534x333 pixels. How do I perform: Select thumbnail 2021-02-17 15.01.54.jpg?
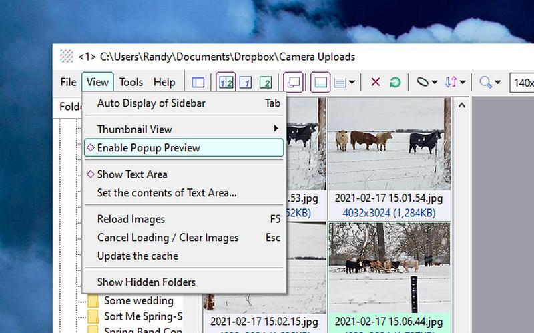click(x=389, y=143)
